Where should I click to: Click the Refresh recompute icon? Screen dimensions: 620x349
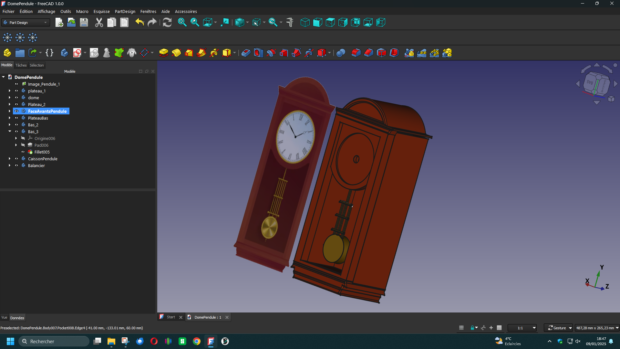click(167, 22)
